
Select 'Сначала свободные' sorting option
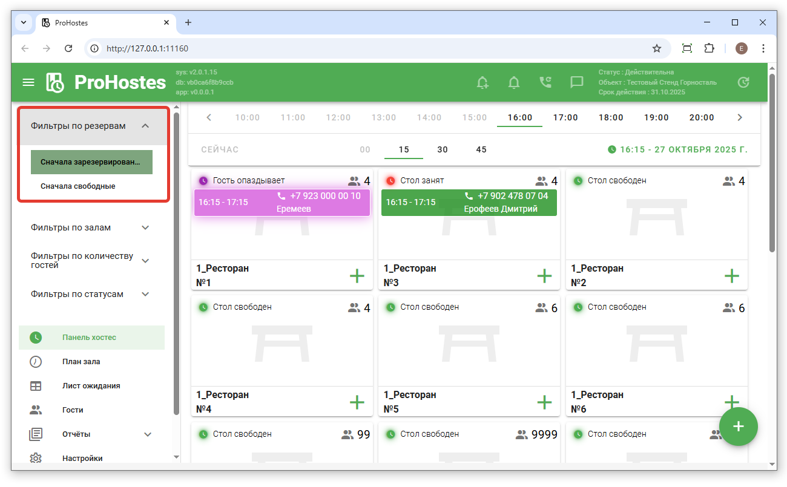point(78,186)
